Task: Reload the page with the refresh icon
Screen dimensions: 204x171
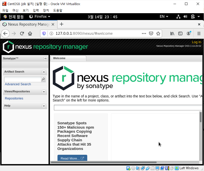Action: (22, 33)
